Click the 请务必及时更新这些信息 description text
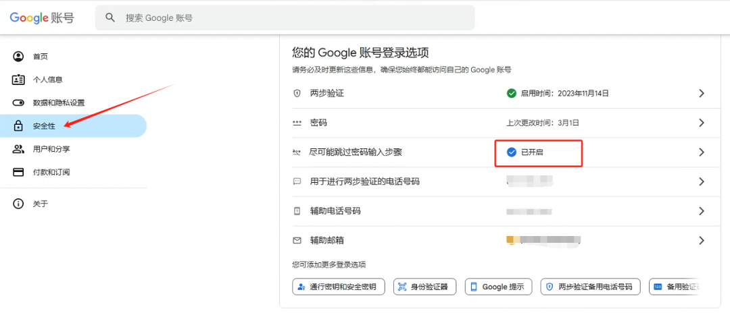 (401, 70)
